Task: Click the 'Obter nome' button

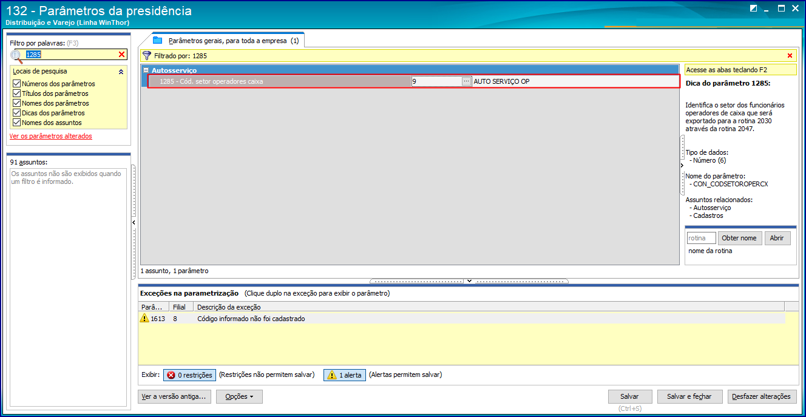Action: (739, 238)
